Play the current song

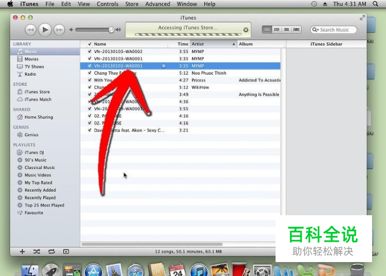(x=45, y=30)
